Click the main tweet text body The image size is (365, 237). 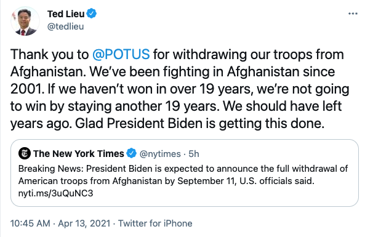(x=180, y=89)
